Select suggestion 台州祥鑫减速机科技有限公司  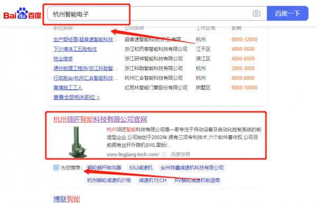tap(192, 168)
